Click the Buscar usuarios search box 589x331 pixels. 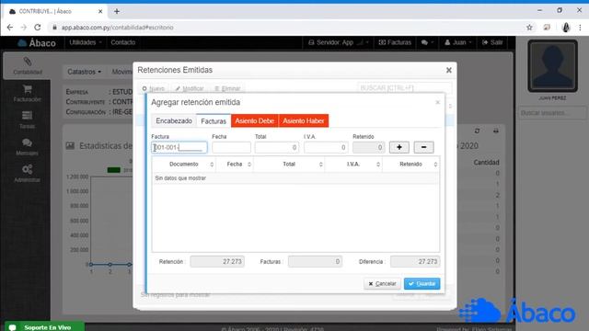pyautogui.click(x=552, y=112)
